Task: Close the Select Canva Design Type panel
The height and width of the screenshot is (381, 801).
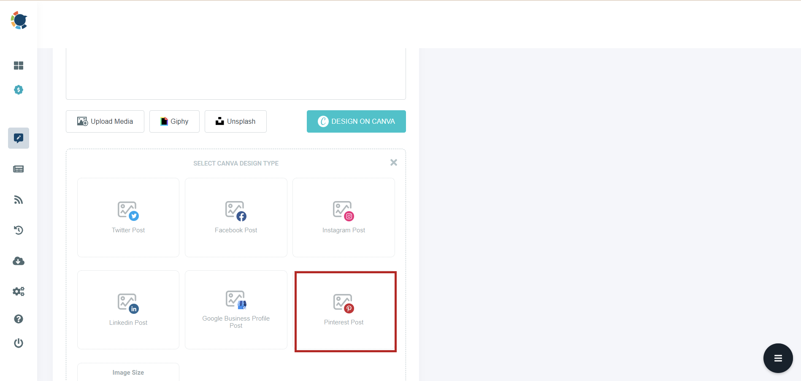Action: (x=394, y=163)
